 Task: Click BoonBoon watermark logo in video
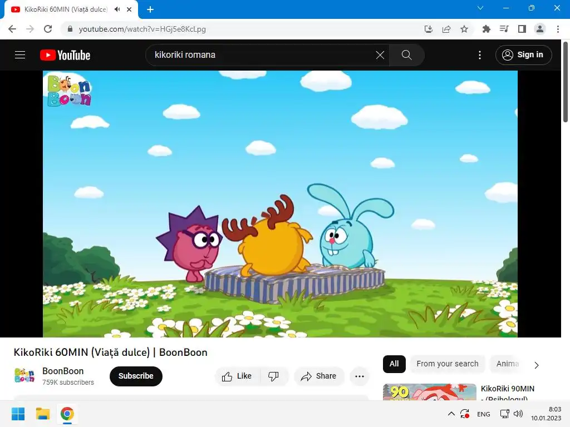[x=69, y=91]
